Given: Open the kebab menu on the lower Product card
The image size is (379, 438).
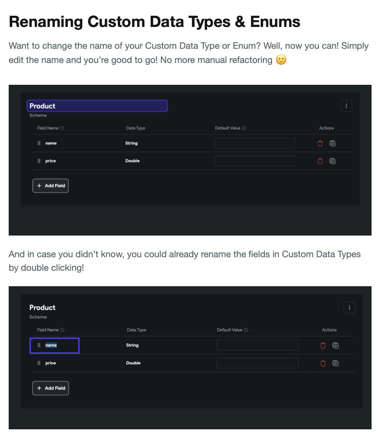Looking at the screenshot, I should point(349,307).
